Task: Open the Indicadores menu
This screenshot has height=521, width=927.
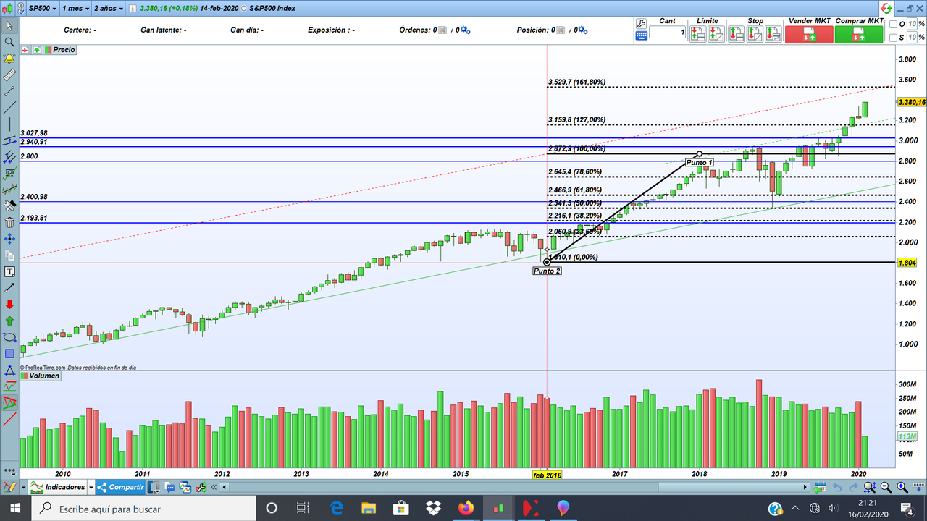Action: point(65,487)
